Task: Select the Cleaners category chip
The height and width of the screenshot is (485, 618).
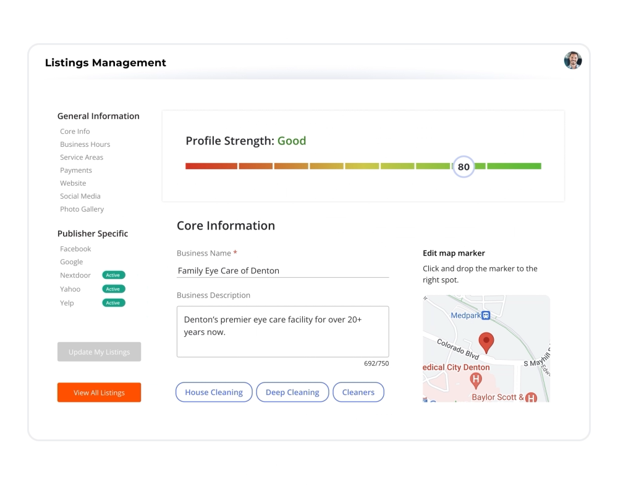Action: pyautogui.click(x=358, y=392)
